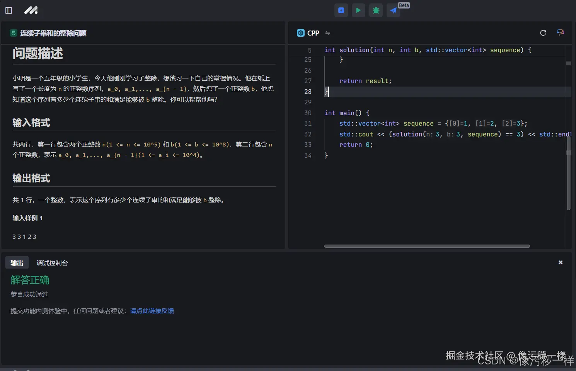Image resolution: width=576 pixels, height=371 pixels.
Task: Click the 输出格式 heading
Action: [31, 178]
